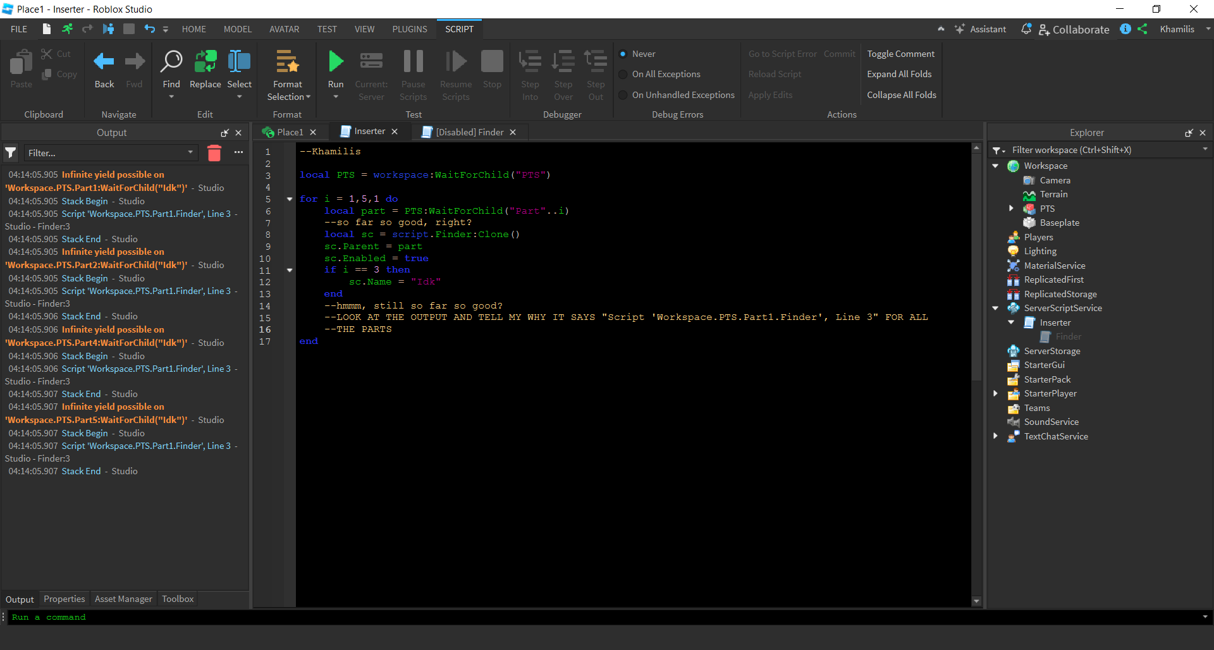This screenshot has width=1214, height=650.
Task: Clear the Output with the trash icon
Action: 214,152
